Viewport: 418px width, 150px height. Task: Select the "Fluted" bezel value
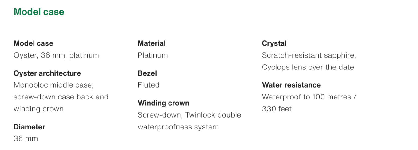[149, 85]
